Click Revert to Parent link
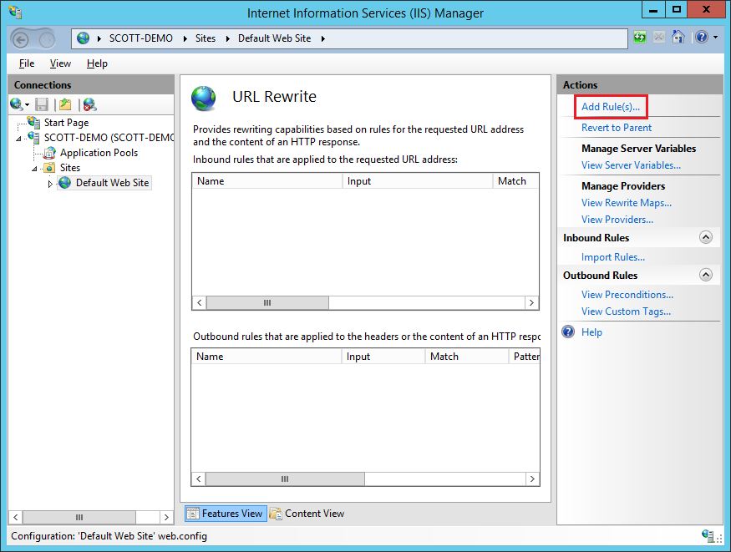 617,128
